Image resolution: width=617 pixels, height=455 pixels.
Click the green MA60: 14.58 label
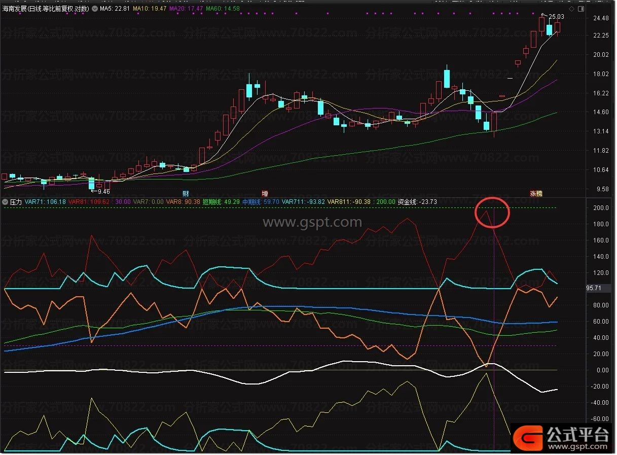(x=223, y=9)
